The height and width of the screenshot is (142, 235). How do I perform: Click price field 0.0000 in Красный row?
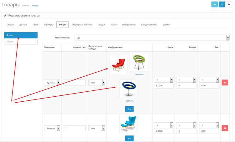pyautogui.click(x=164, y=86)
